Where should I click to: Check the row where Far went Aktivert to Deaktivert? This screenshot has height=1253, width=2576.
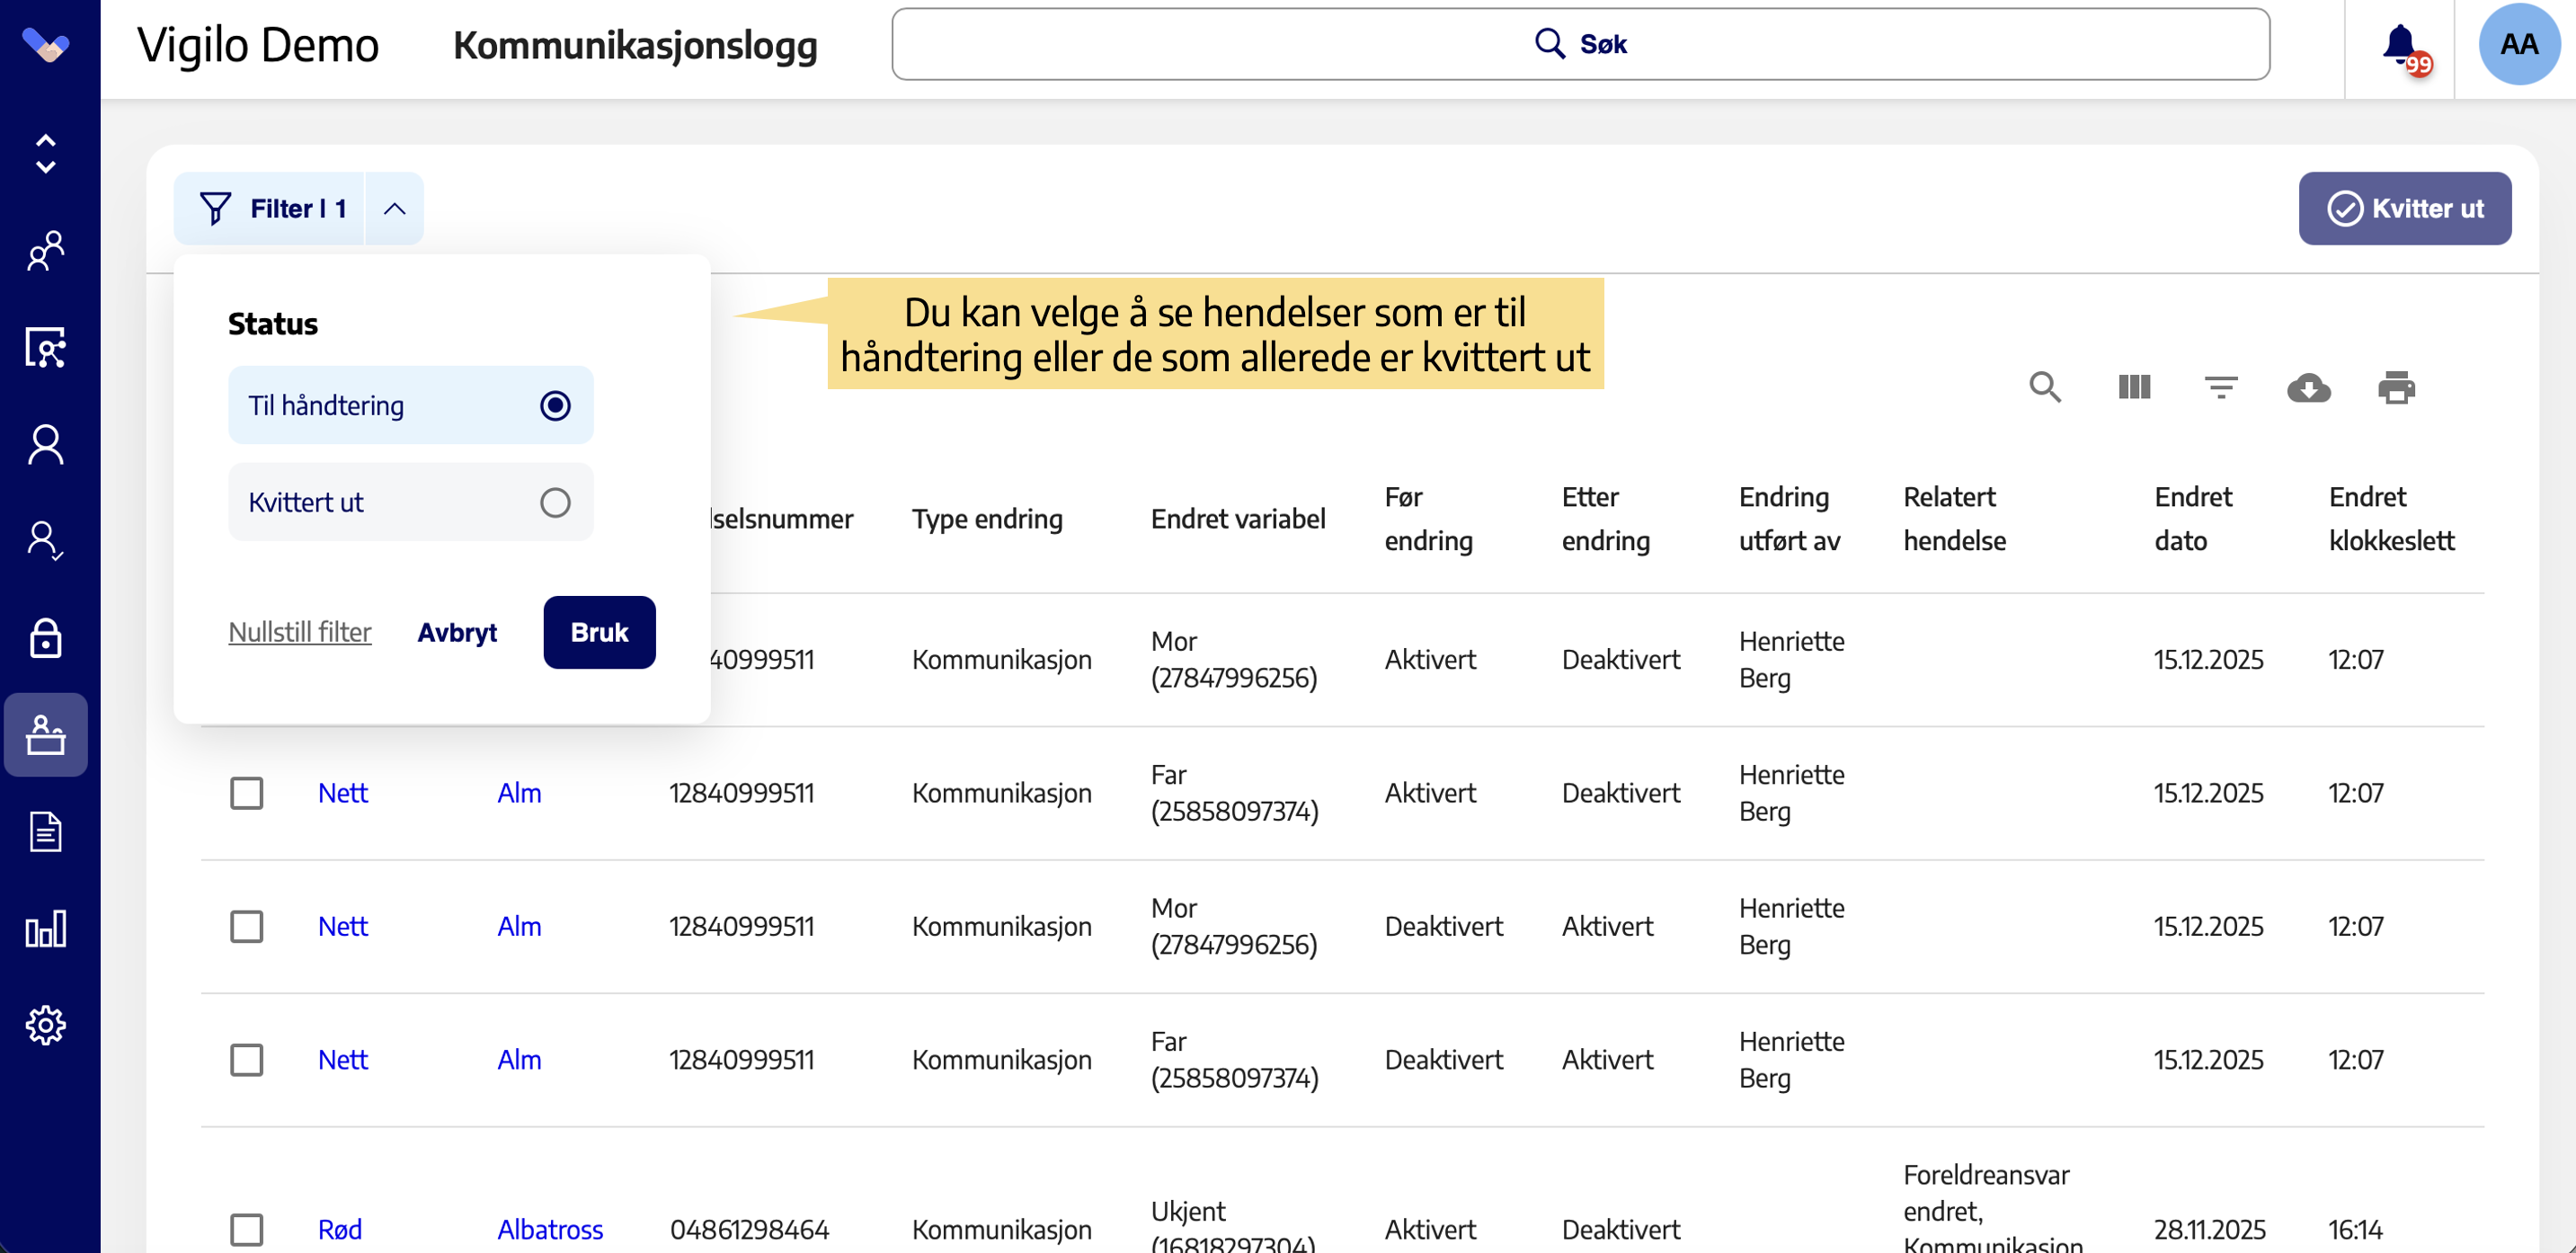pyautogui.click(x=246, y=793)
